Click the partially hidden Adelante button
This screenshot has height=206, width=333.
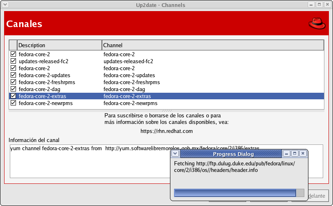[x=318, y=196]
